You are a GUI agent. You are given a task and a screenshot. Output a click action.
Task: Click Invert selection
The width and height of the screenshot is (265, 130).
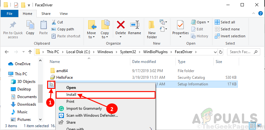pyautogui.click(x=230, y=36)
